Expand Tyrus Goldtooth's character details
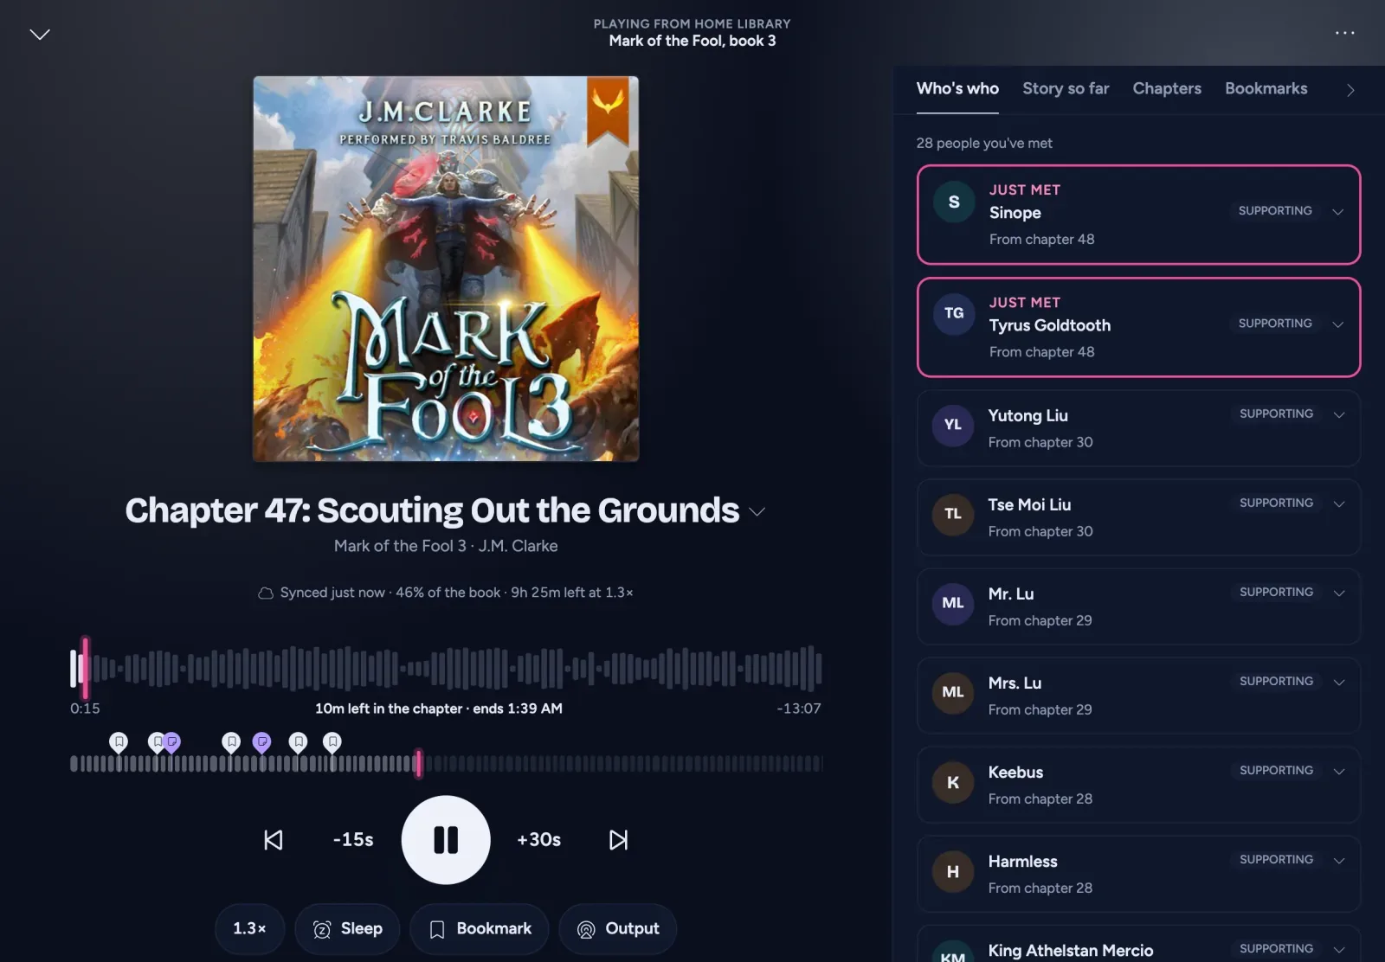The height and width of the screenshot is (962, 1385). pyautogui.click(x=1338, y=324)
